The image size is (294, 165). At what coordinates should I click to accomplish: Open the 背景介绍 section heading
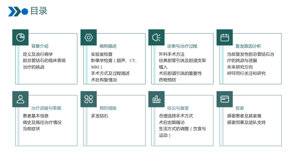pyautogui.click(x=40, y=46)
